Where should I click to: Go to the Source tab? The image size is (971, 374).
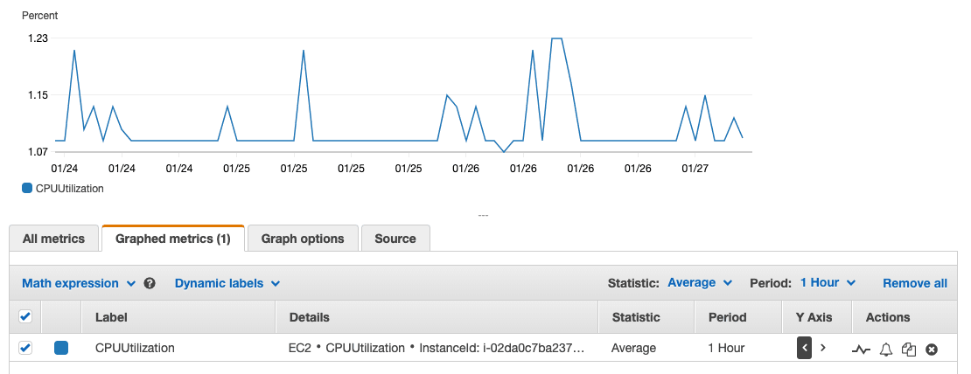[x=395, y=239]
